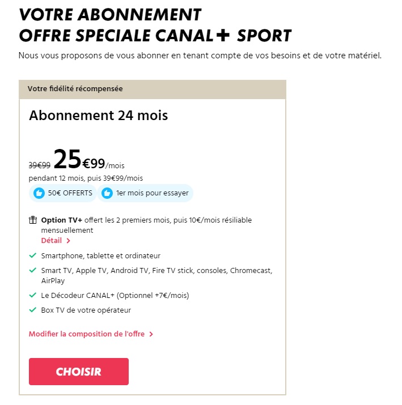The image size is (402, 405).
Task: Click the thumbs-up icon beside 50€ OFFERTS
Action: pyautogui.click(x=39, y=193)
